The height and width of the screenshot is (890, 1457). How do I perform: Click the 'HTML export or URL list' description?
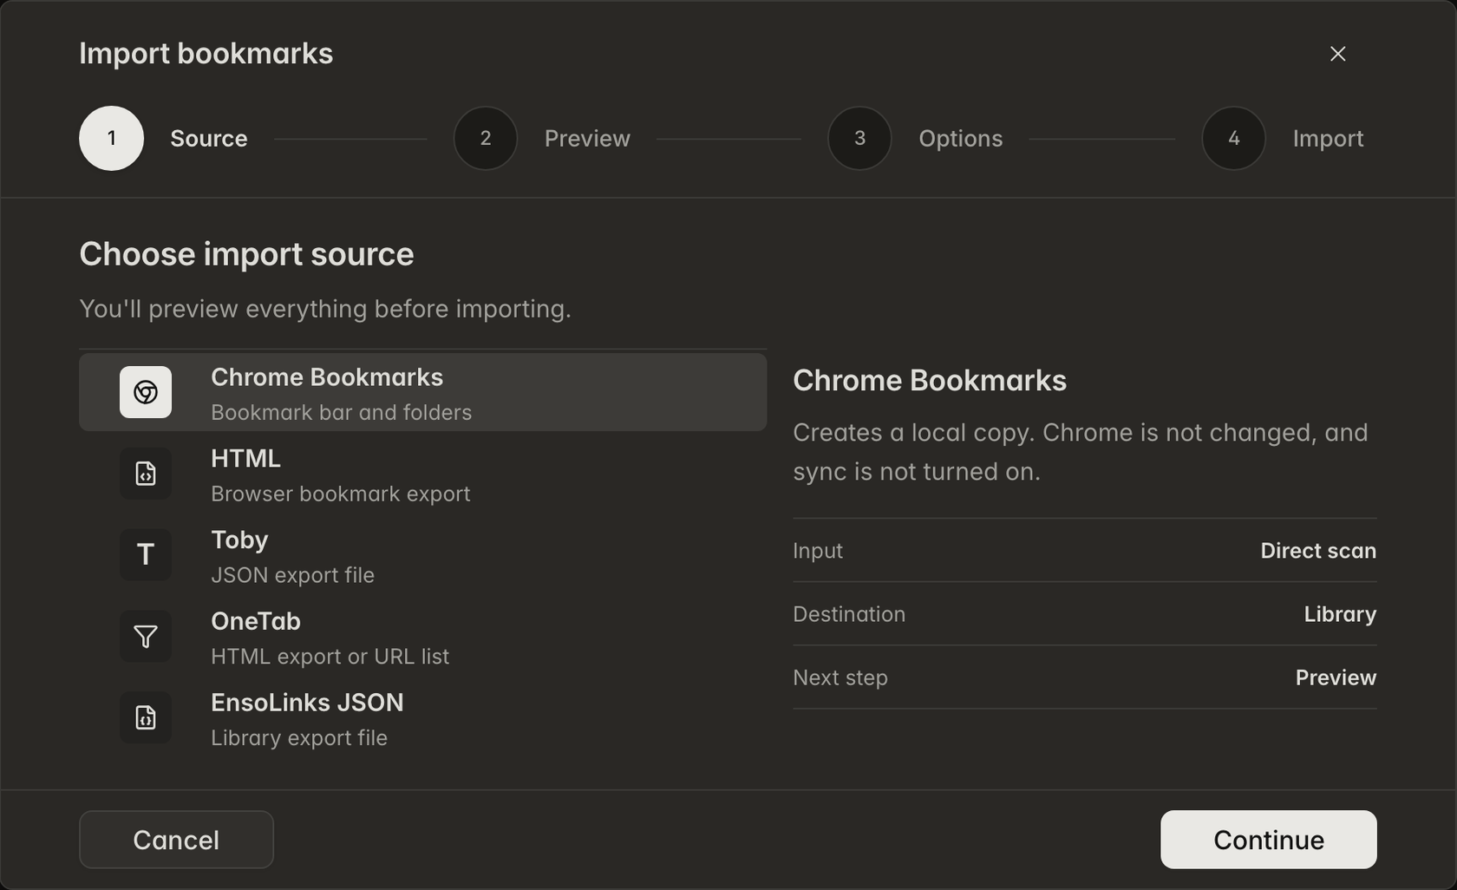pos(330,657)
